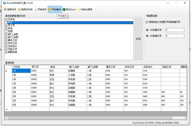Click the 反选 invert selection button
This screenshot has width=191, height=126.
(138, 39)
